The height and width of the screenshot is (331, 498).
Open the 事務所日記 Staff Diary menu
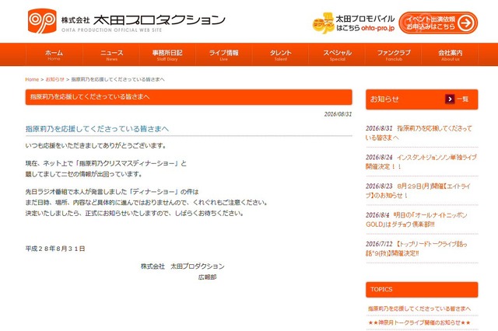[x=167, y=54]
